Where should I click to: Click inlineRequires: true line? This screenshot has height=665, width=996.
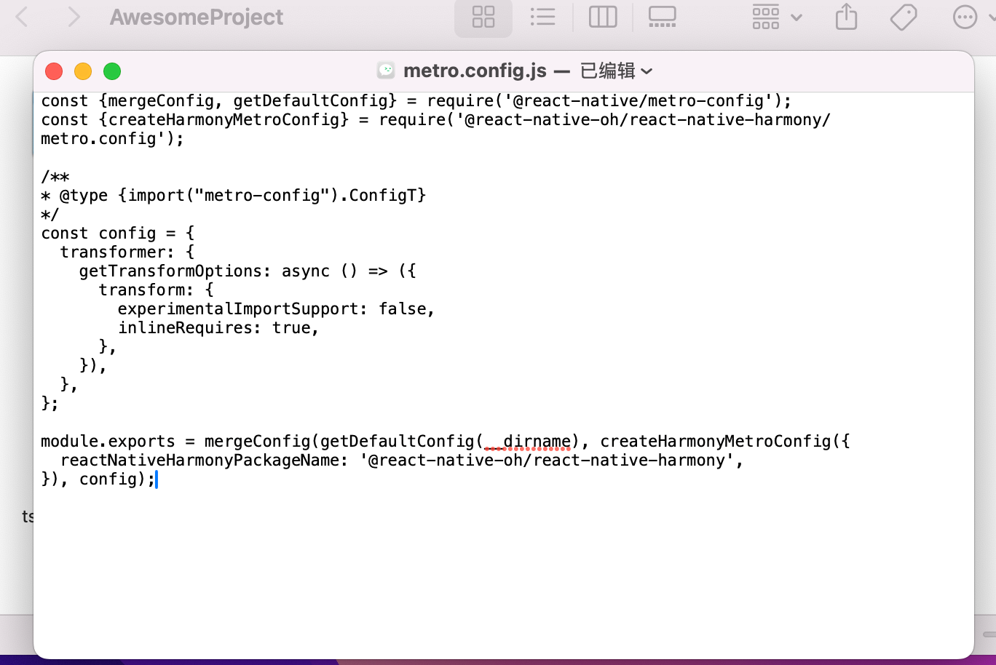pos(218,327)
